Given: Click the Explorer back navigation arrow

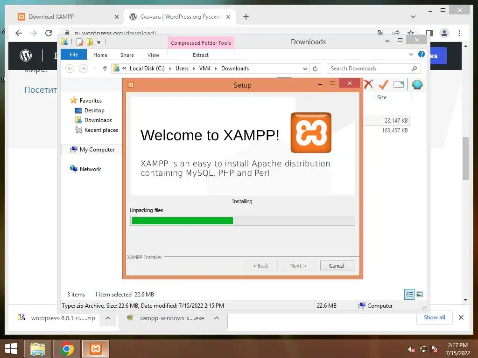Looking at the screenshot, I should pyautogui.click(x=70, y=69).
